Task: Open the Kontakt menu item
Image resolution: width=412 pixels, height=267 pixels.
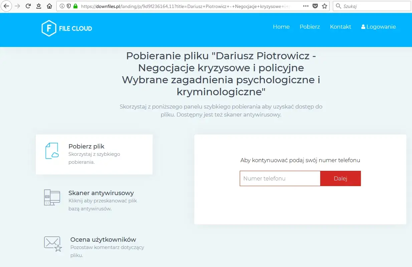Action: pos(341,27)
